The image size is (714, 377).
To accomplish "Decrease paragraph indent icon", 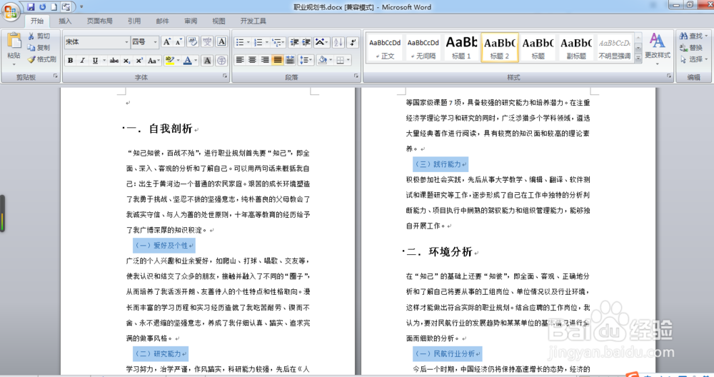I will 295,42.
